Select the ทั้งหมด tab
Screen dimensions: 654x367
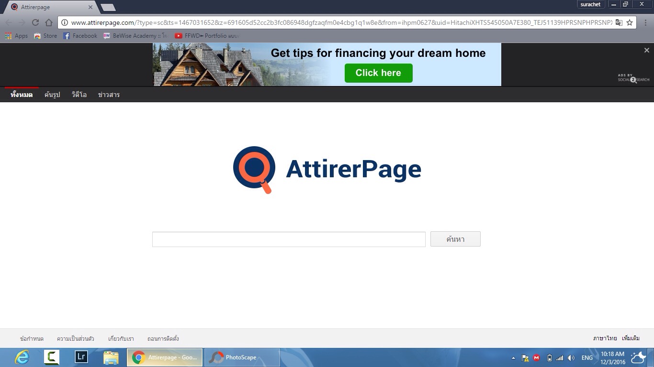(22, 95)
